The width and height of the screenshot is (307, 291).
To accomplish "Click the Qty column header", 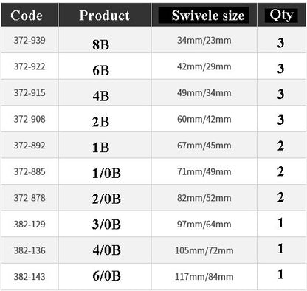I will tap(281, 16).
